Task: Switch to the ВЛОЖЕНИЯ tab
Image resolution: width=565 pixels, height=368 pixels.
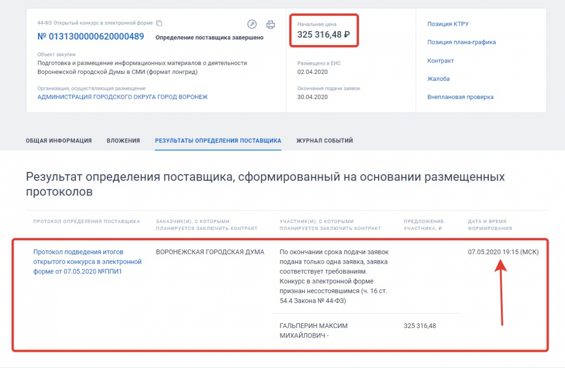Action: [x=123, y=141]
